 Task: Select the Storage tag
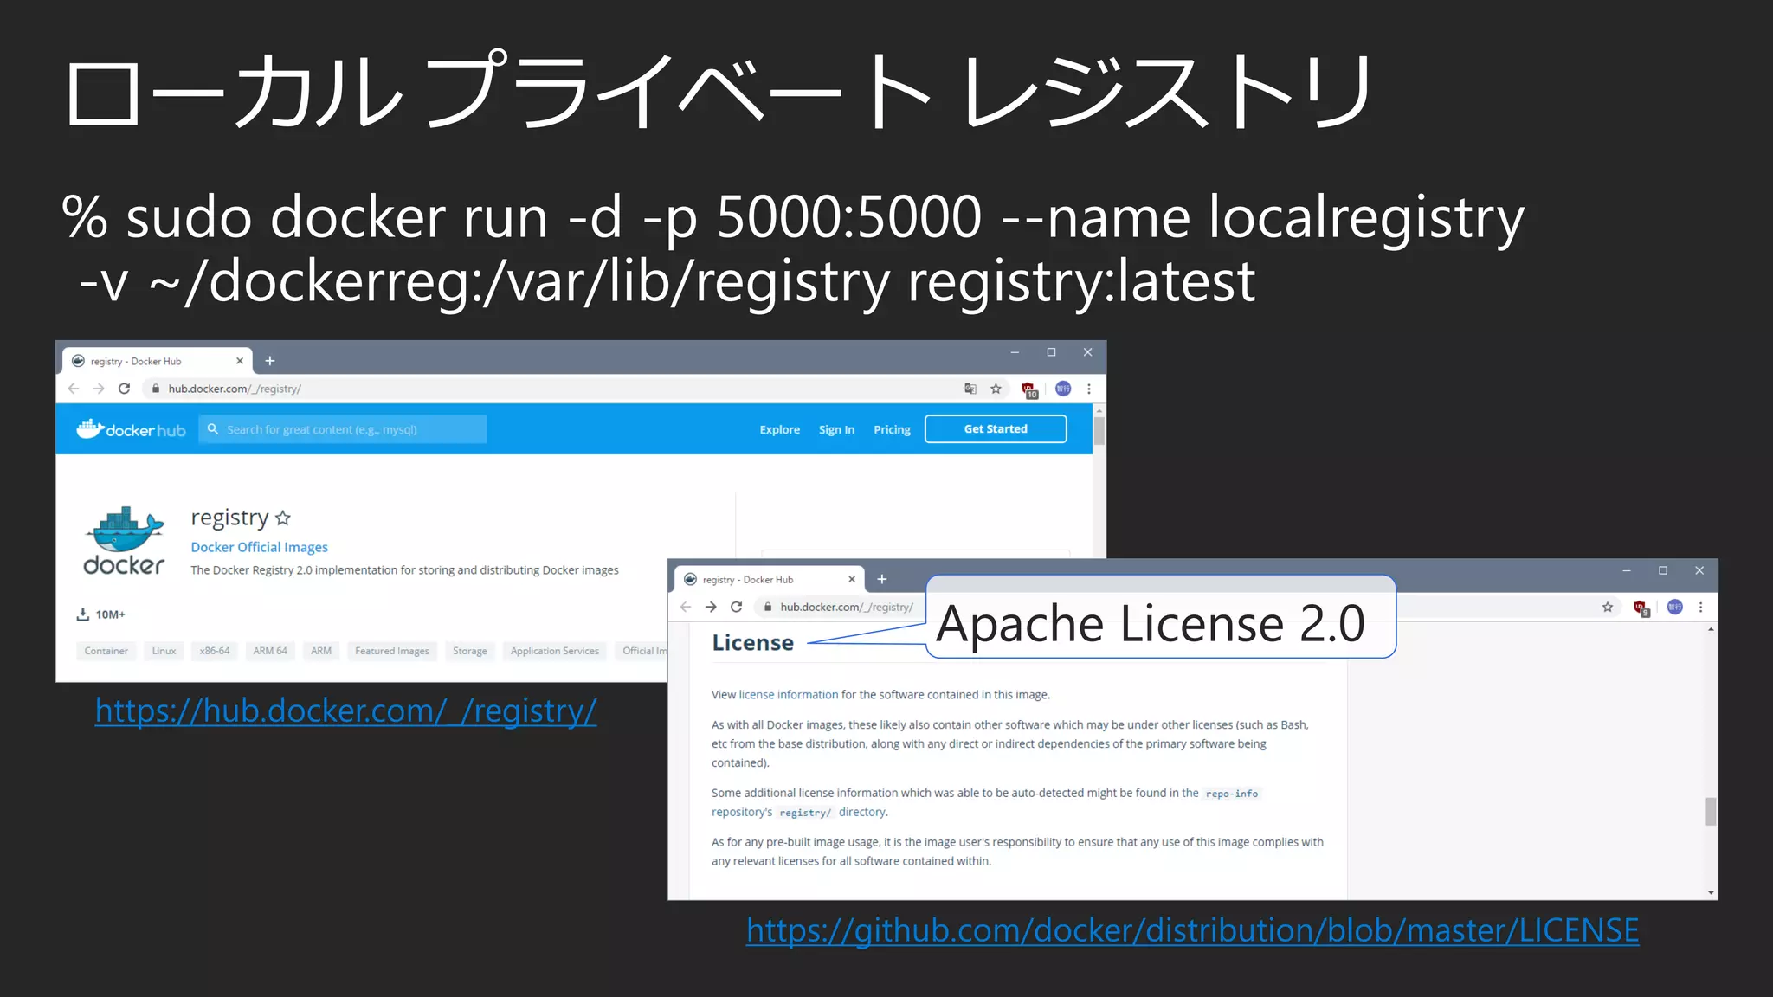click(x=470, y=651)
